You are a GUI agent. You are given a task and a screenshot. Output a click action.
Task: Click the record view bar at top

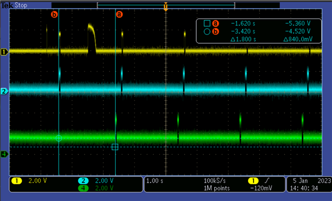166,5
